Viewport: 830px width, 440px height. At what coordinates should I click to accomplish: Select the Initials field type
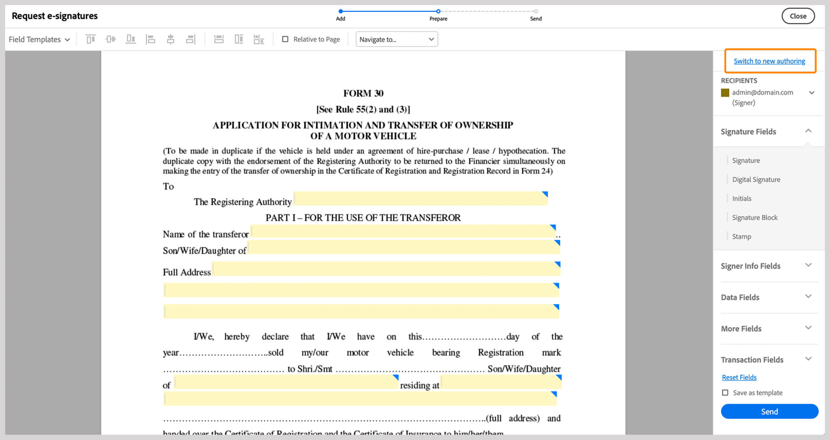[x=741, y=198]
